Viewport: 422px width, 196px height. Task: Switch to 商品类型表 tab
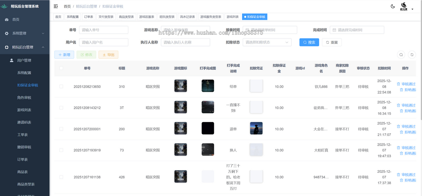tap(126, 17)
